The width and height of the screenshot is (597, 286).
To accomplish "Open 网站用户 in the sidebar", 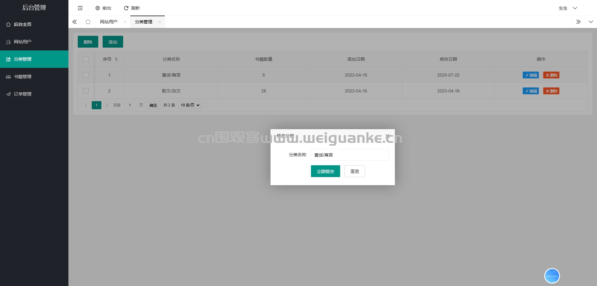I will pyautogui.click(x=34, y=42).
